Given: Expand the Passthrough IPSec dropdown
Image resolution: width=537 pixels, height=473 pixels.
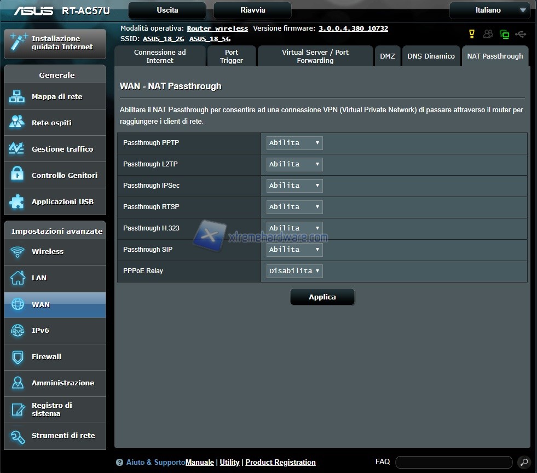Looking at the screenshot, I should [x=295, y=186].
